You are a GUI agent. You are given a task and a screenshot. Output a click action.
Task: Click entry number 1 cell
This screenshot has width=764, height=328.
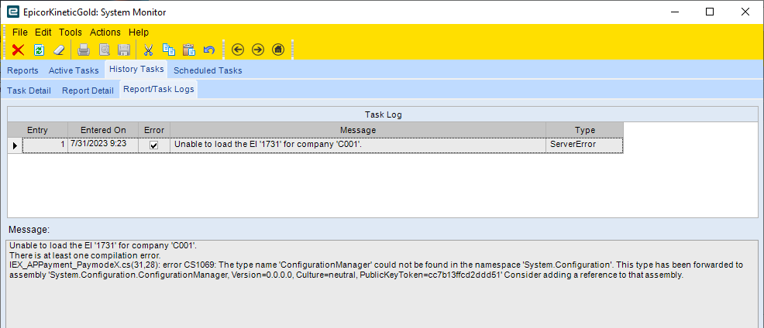pos(45,145)
